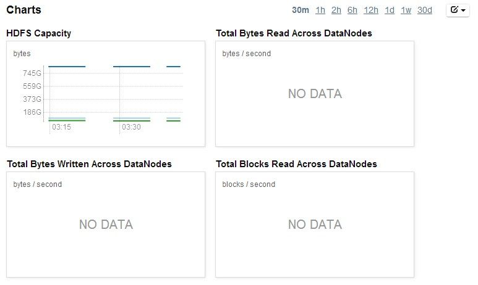Click NO DATA in Total Blocks Read chart
478x285 pixels.
[x=315, y=225]
